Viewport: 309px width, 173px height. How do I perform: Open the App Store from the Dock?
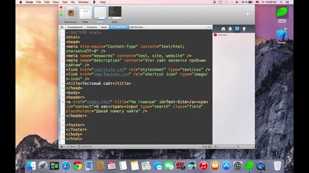226,166
